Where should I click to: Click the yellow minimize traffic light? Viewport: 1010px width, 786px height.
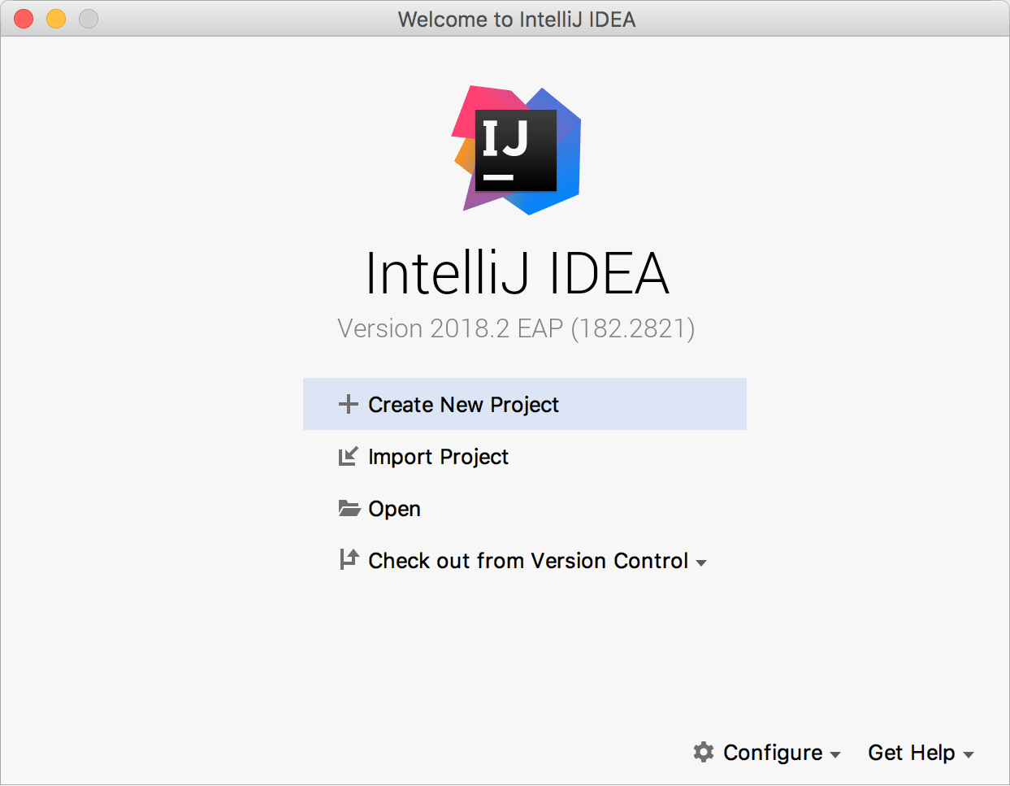tap(55, 18)
